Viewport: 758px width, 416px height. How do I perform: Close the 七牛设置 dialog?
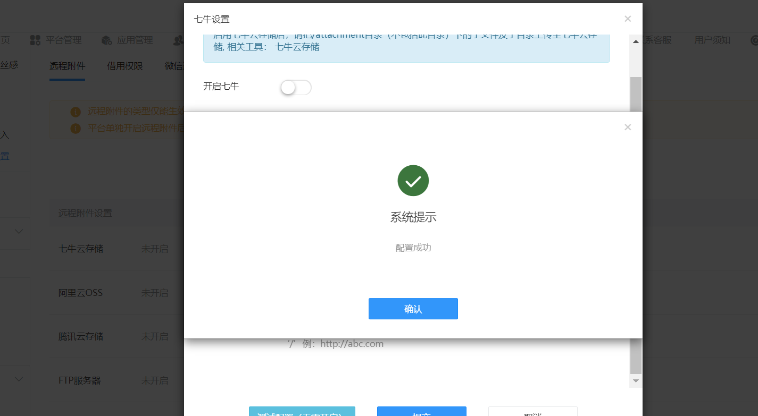628,19
